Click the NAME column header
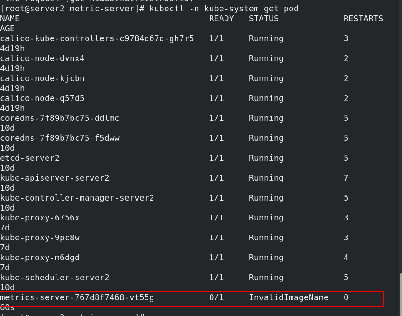The image size is (402, 316). click(10, 19)
